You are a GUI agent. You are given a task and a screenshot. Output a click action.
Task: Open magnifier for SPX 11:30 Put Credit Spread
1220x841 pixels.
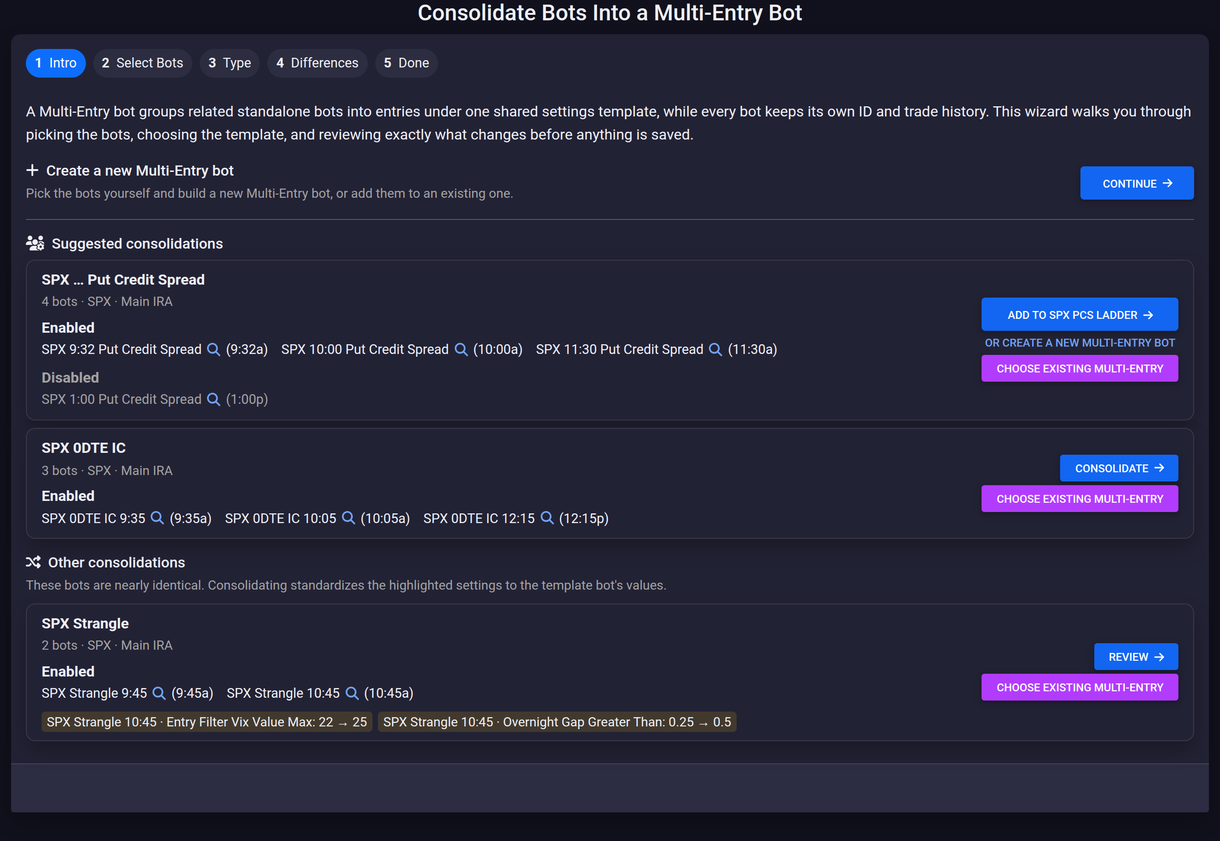[x=716, y=349]
